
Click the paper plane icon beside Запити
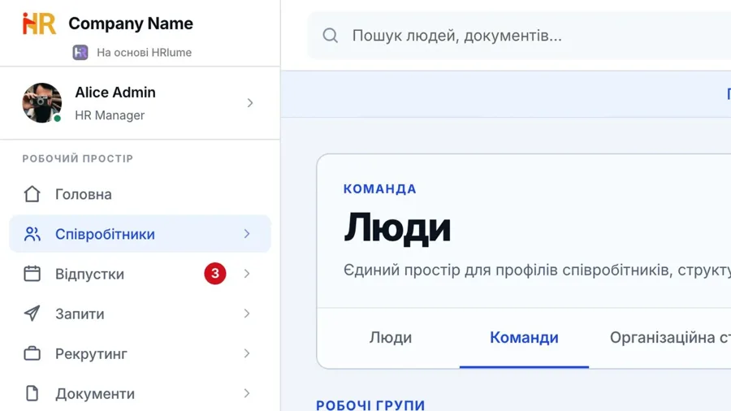(32, 314)
